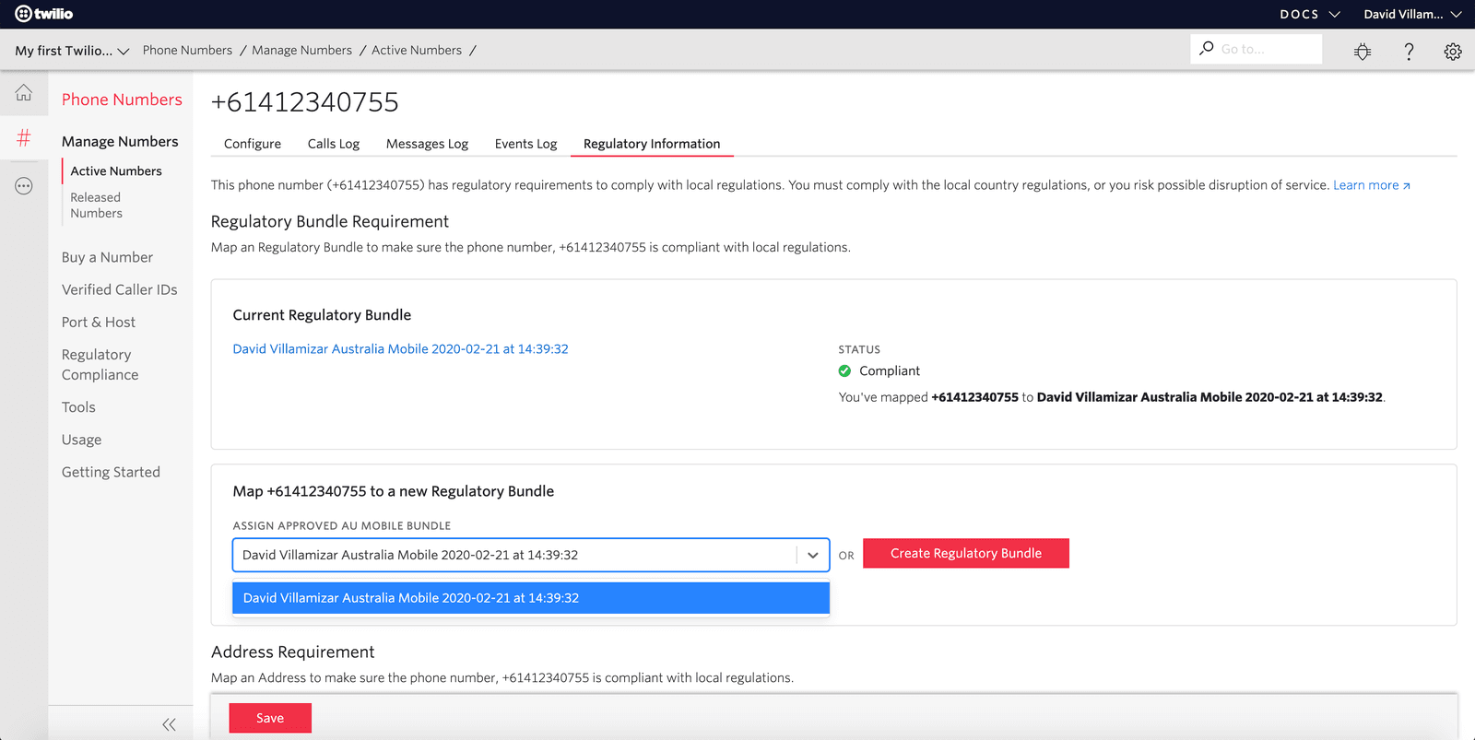The height and width of the screenshot is (740, 1475).
Task: Switch to the Messages Log tab
Action: pyautogui.click(x=427, y=144)
